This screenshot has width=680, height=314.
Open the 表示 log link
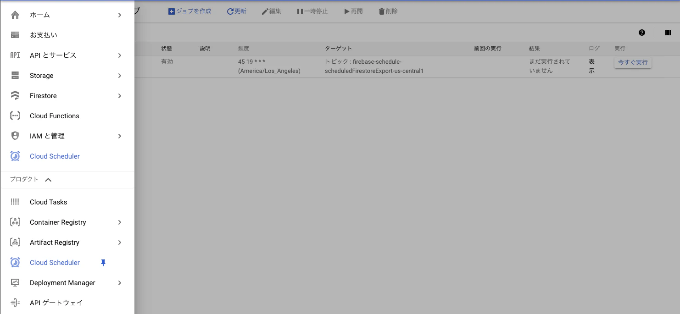592,66
